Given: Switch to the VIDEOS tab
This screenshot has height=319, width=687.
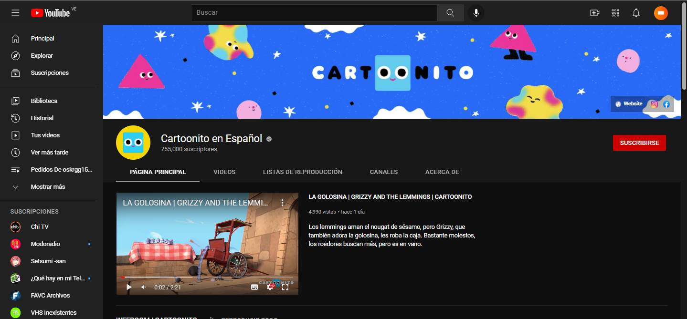Looking at the screenshot, I should coord(224,172).
